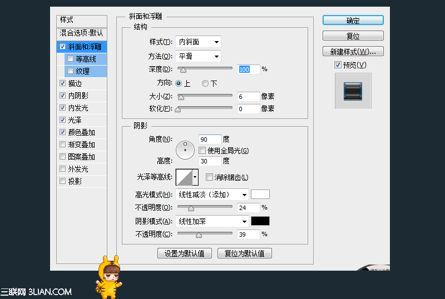Click the 复位 button
The width and height of the screenshot is (445, 299).
tap(353, 36)
